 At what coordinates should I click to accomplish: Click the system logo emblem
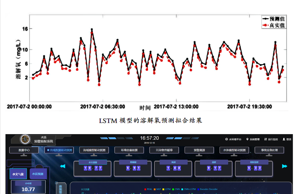(x=25, y=139)
